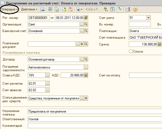Viewport: 162px width, 129px height.
Task: Click the Вх. номер input field
Action: (140, 24)
